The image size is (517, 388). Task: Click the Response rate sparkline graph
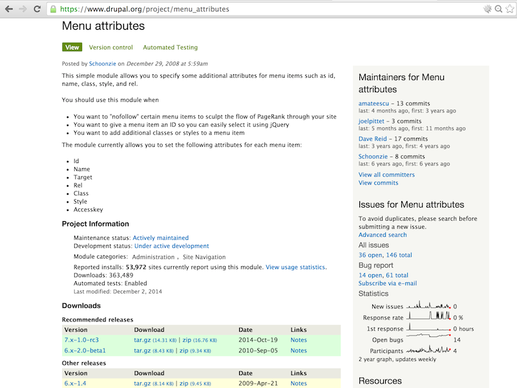click(x=429, y=317)
